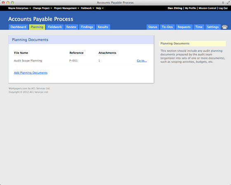Click the Workpapers.com footer text
This screenshot has width=231, height=185.
[29, 89]
